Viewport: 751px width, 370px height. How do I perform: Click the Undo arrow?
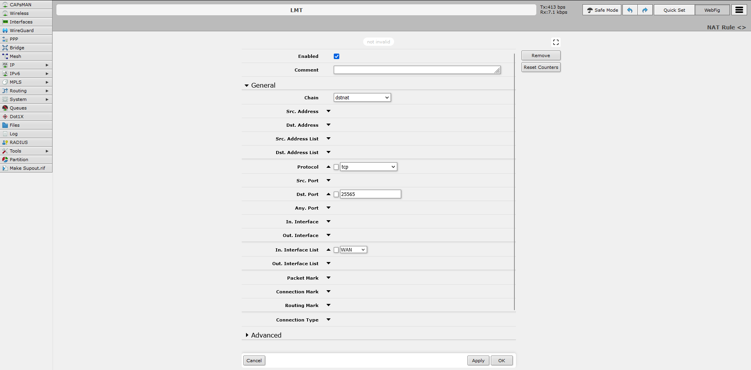click(630, 10)
